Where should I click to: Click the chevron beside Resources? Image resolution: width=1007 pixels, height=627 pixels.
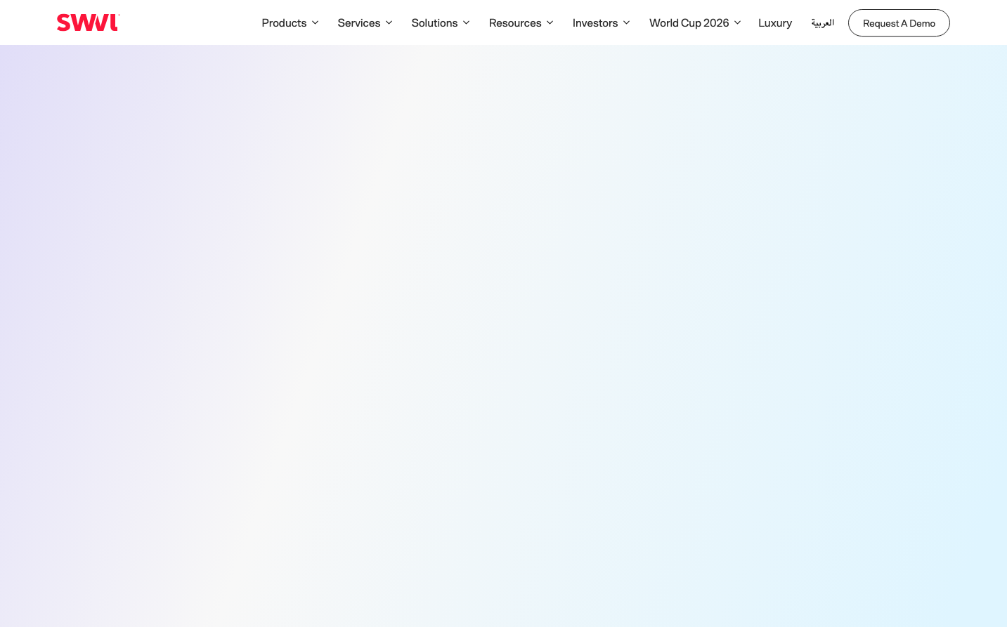pyautogui.click(x=550, y=22)
